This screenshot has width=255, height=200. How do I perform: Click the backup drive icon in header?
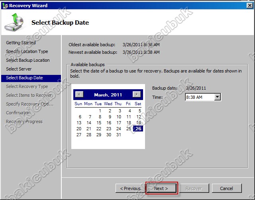click(x=14, y=22)
